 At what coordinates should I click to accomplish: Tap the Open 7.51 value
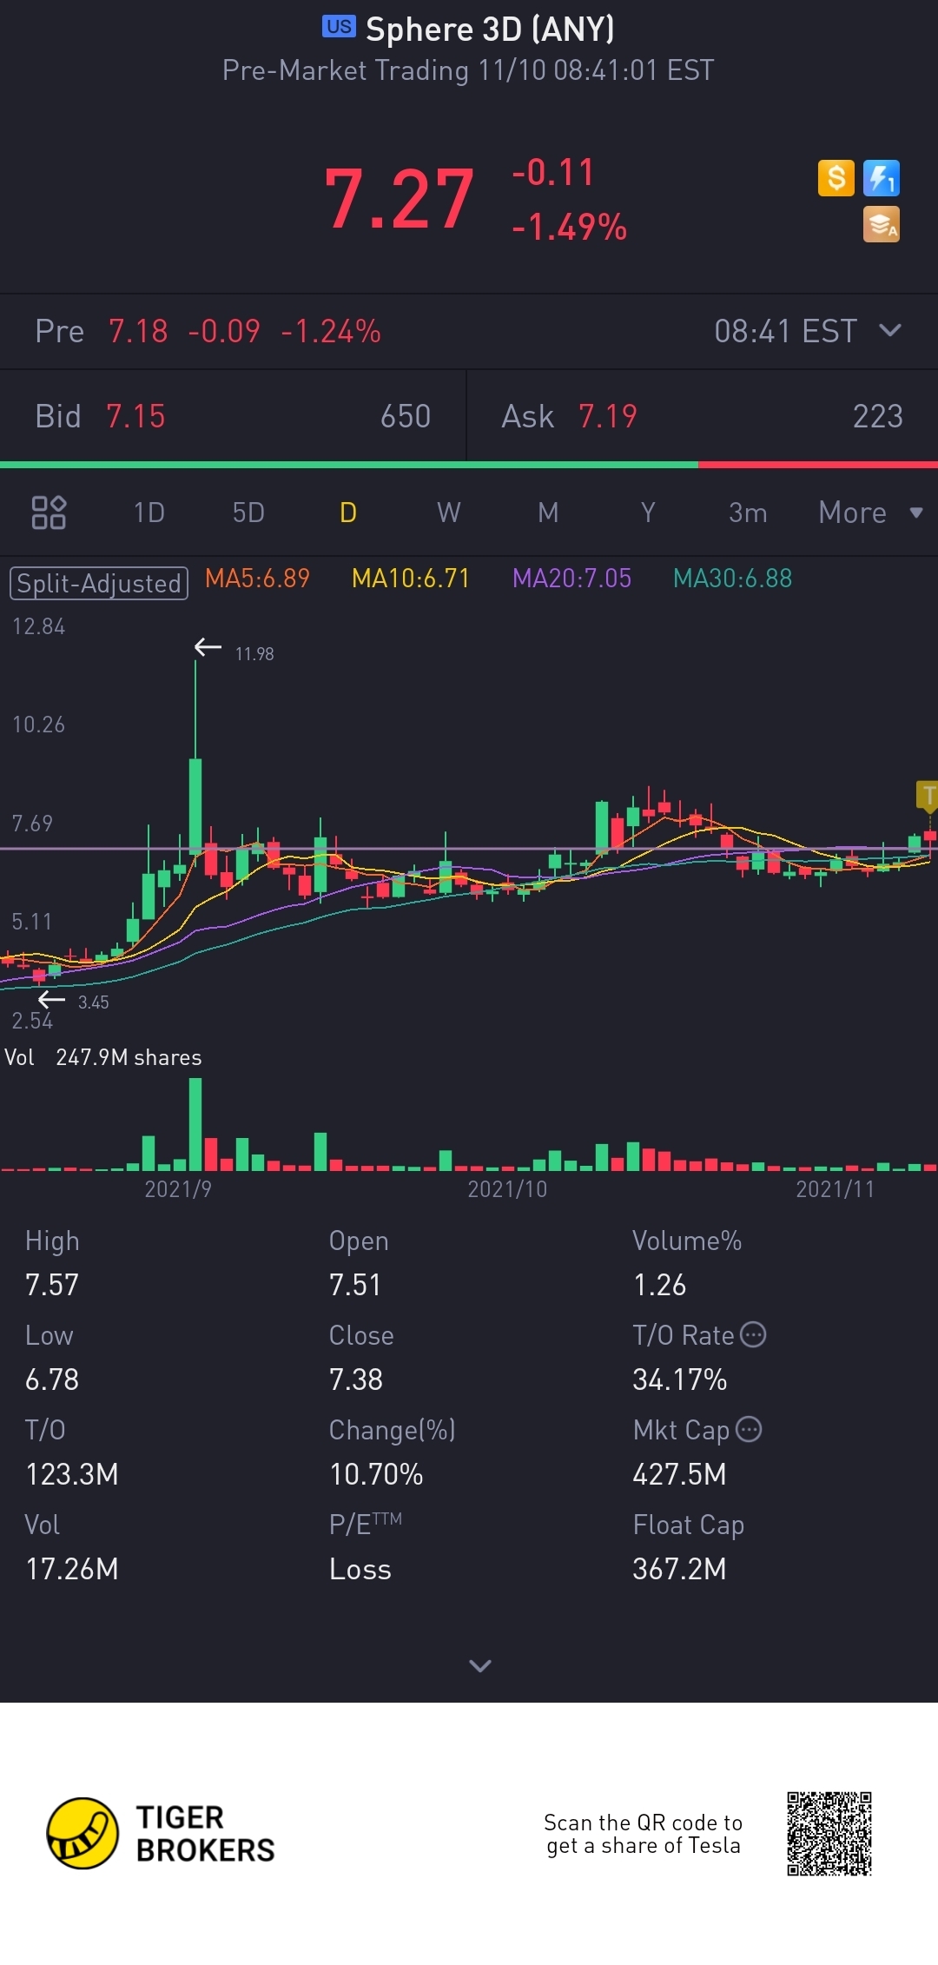tap(355, 1285)
